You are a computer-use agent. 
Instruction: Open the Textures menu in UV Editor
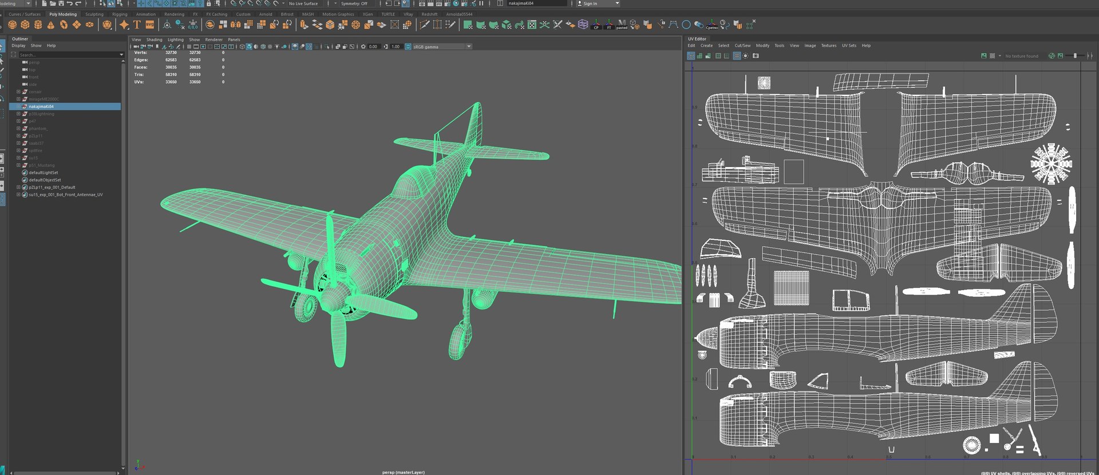point(828,45)
